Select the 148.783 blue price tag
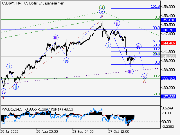Viewport: 180px width, 135px height. tap(169, 30)
